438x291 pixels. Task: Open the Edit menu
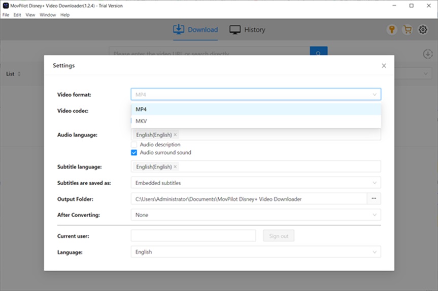pyautogui.click(x=17, y=15)
